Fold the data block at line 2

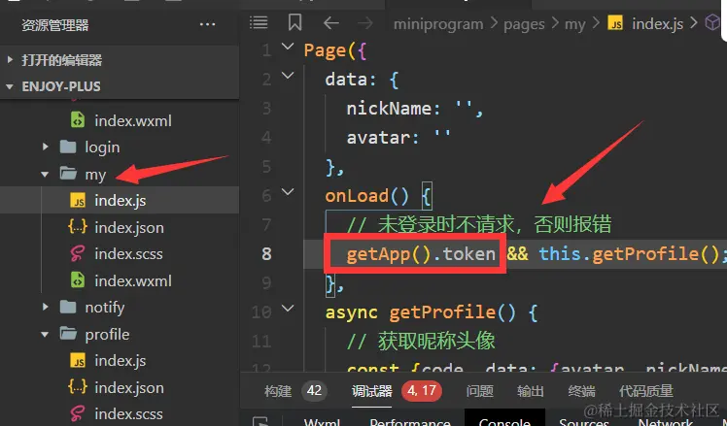pyautogui.click(x=288, y=76)
